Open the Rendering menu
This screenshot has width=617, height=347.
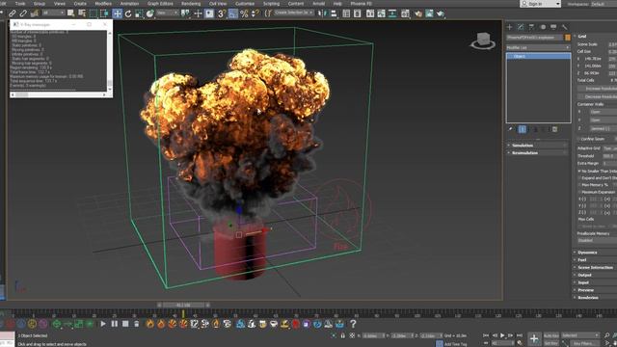pyautogui.click(x=191, y=4)
